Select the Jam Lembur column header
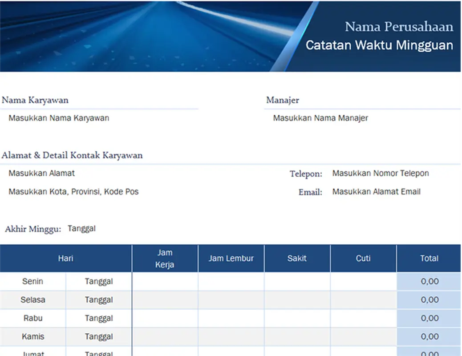Screen dimensions: 462x356 click(x=231, y=258)
